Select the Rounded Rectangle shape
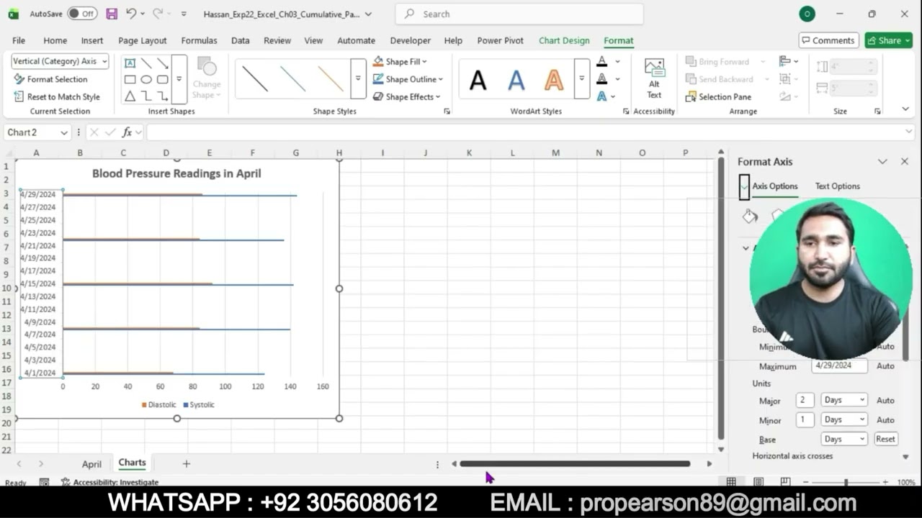922x518 pixels. pos(163,80)
